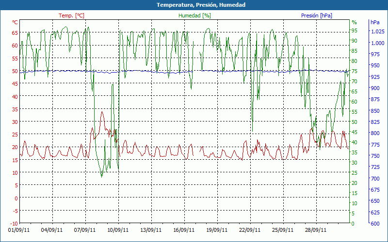Click the date label '22/09/11'
Screen dimensions: 388x242
[250, 230]
